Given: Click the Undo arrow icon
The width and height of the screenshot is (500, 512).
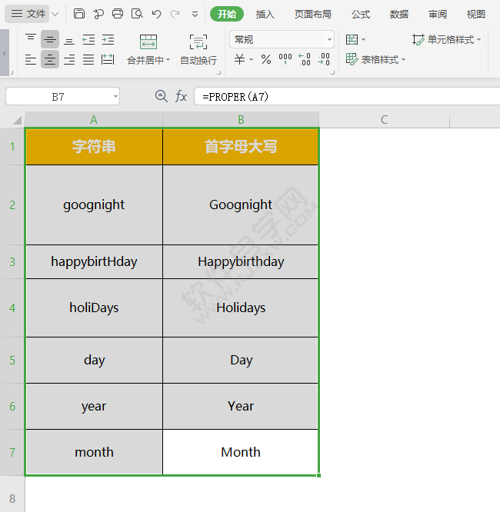Looking at the screenshot, I should point(156,14).
